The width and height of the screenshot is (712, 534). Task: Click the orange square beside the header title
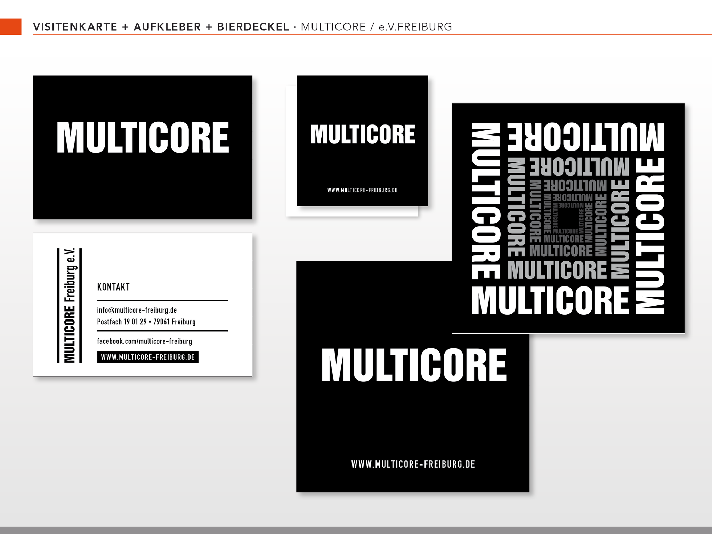click(x=10, y=27)
